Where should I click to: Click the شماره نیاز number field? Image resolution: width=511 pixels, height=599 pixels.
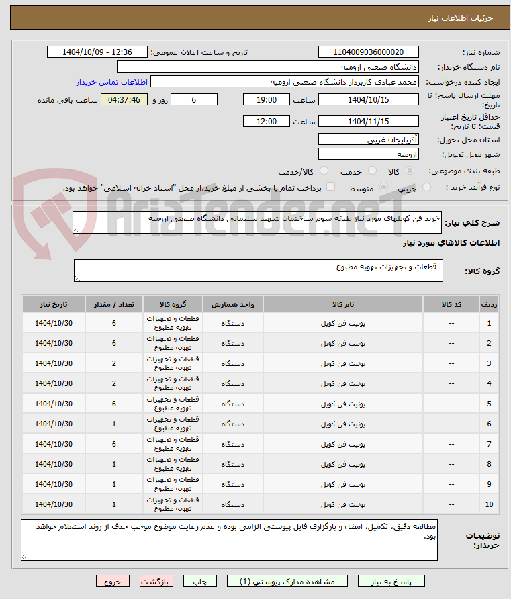pyautogui.click(x=368, y=52)
